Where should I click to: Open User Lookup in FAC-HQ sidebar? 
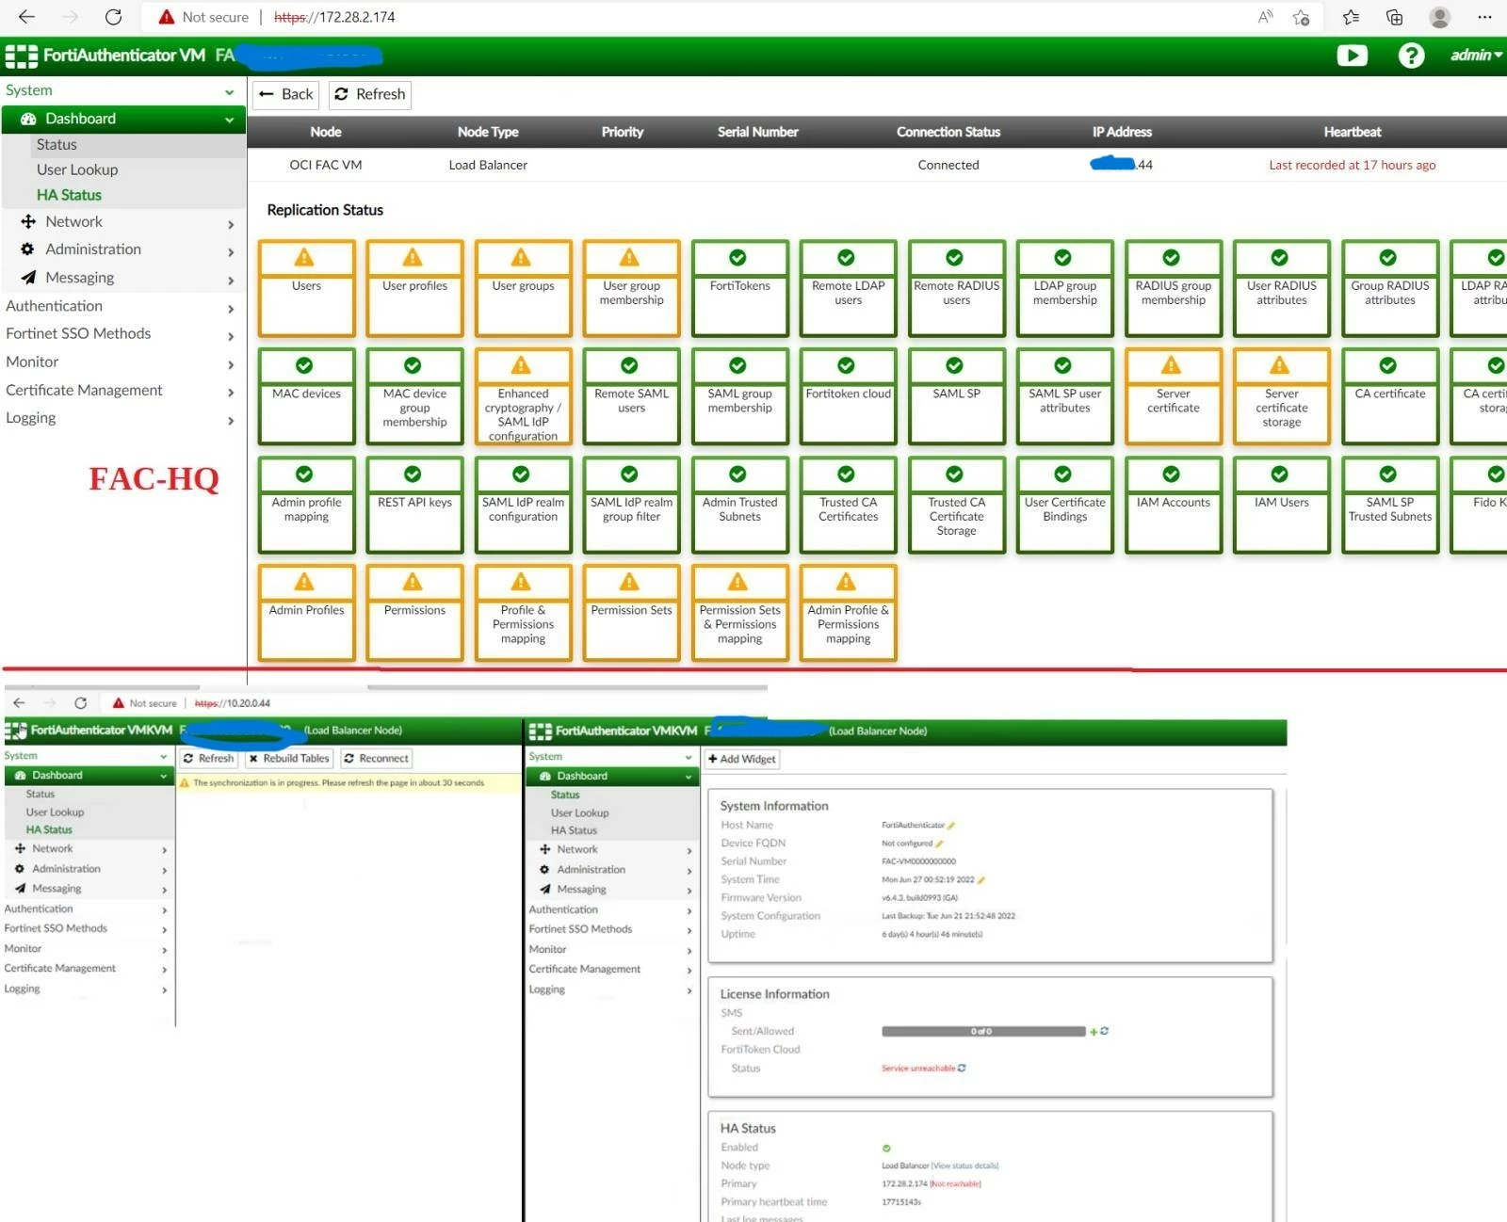point(77,169)
